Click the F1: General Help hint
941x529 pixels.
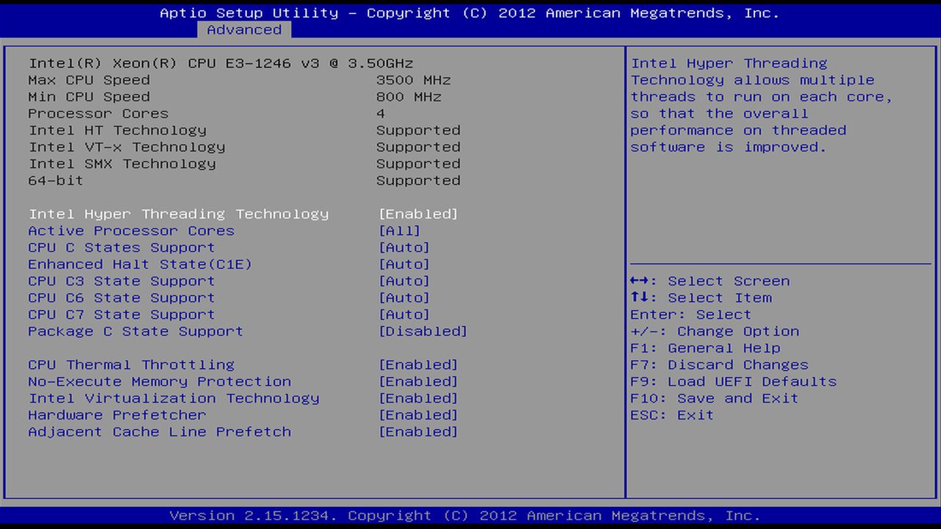coord(706,348)
